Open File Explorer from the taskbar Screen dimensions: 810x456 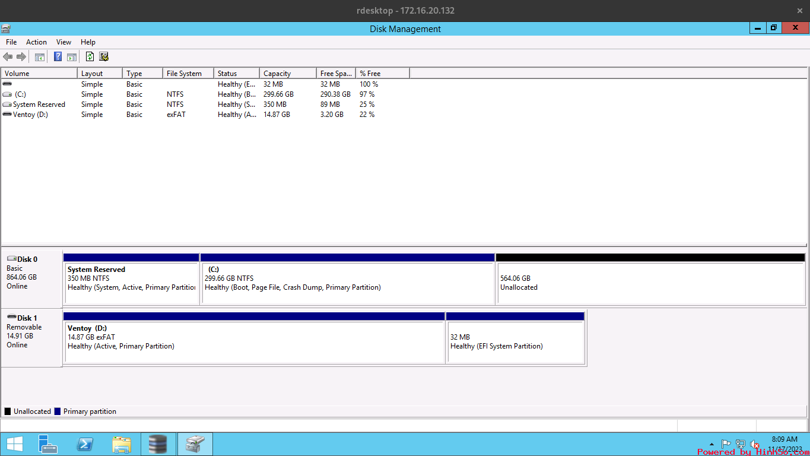[122, 444]
